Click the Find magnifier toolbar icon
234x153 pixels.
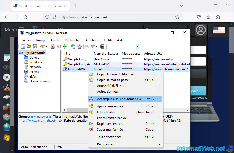tap(87, 46)
